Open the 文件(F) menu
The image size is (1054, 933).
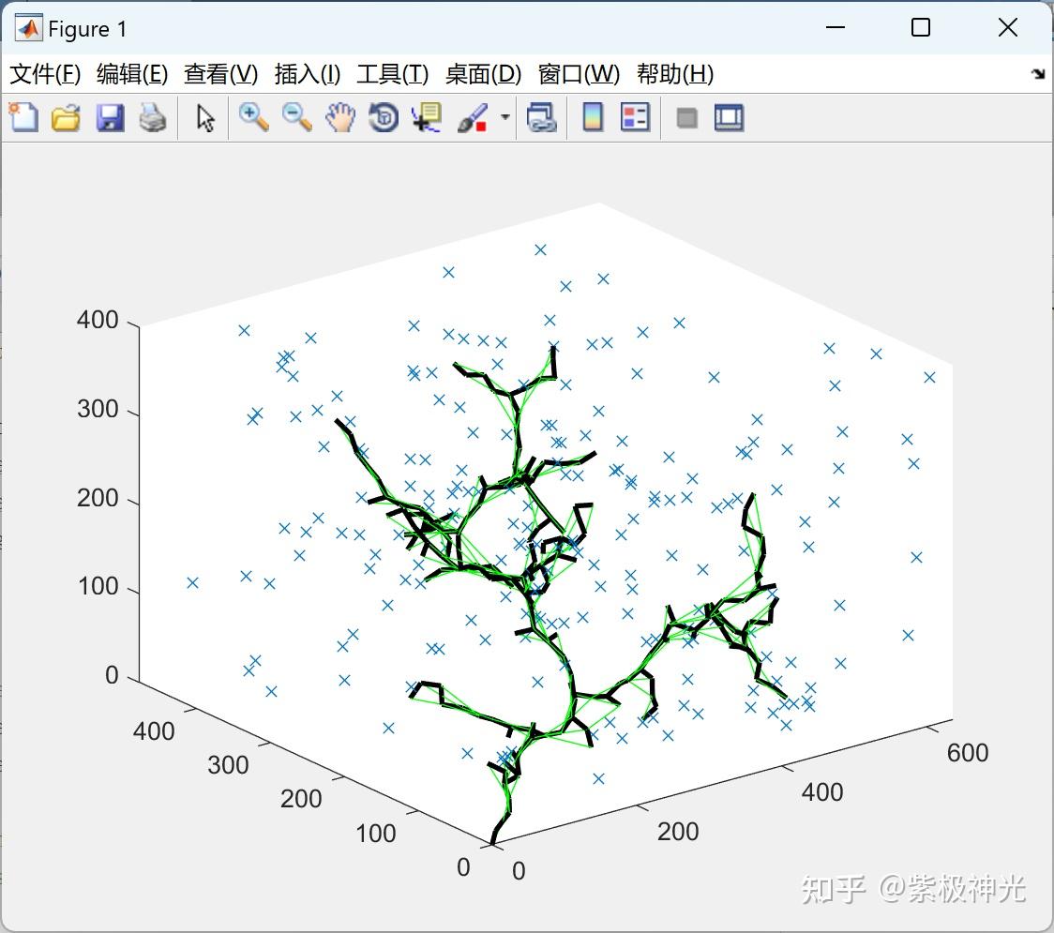pos(46,73)
